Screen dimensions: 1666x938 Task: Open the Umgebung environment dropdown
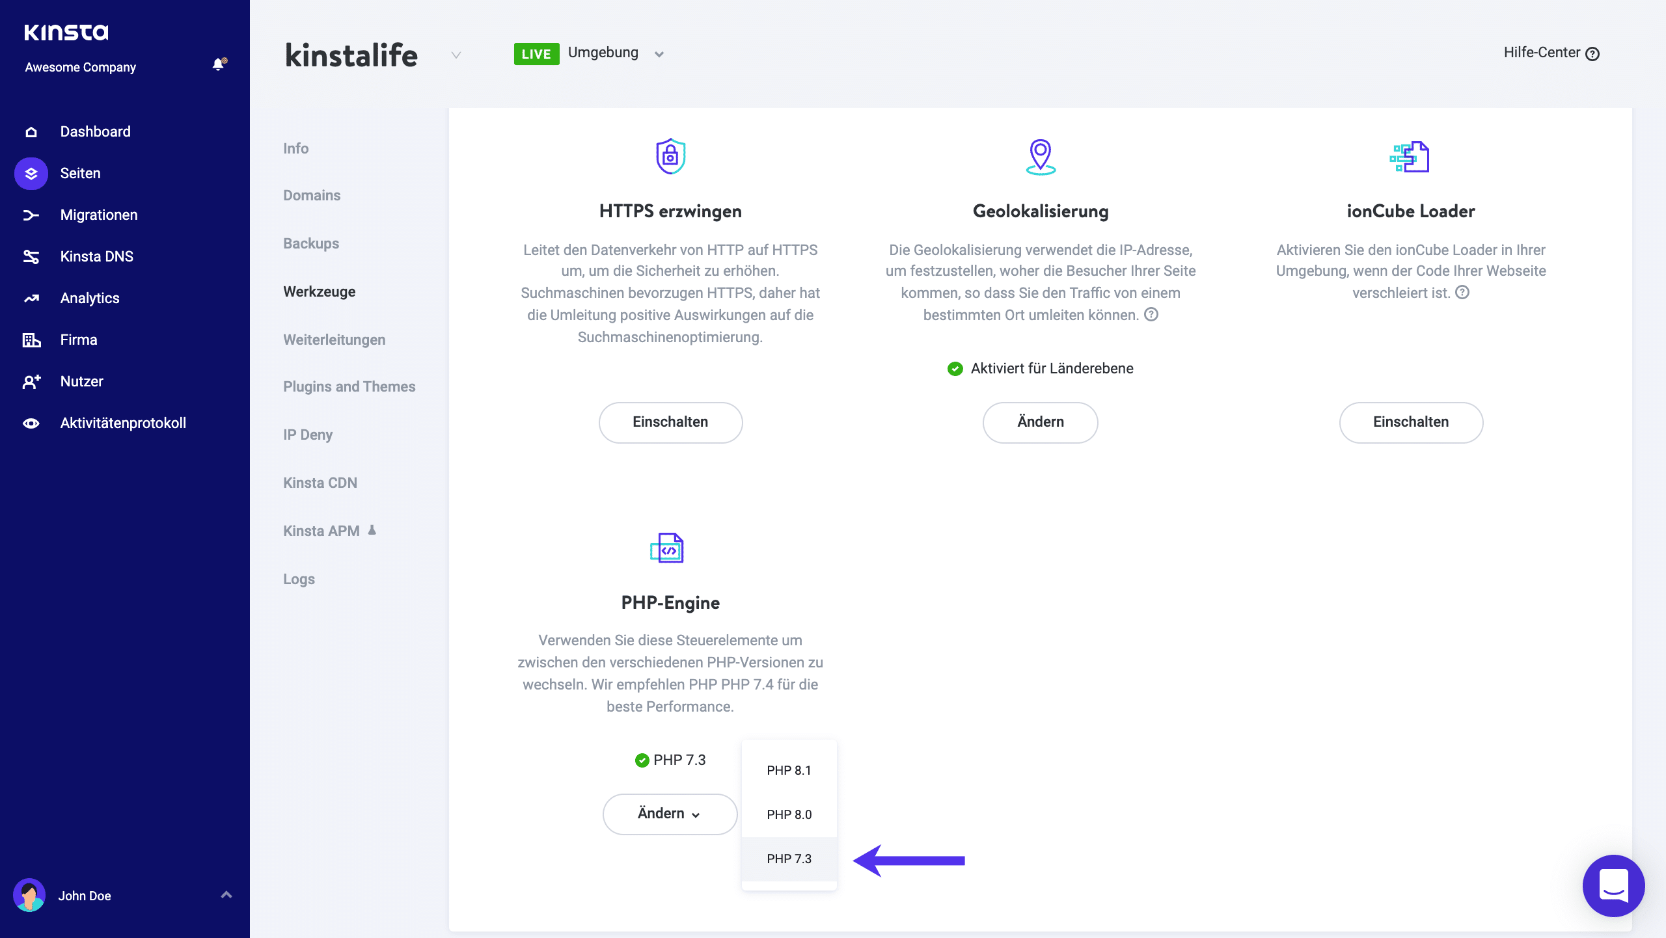pyautogui.click(x=659, y=55)
